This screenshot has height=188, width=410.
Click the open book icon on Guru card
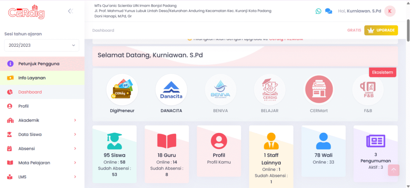167,141
